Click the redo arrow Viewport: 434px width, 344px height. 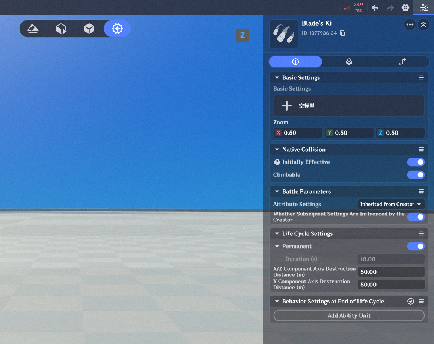(390, 8)
